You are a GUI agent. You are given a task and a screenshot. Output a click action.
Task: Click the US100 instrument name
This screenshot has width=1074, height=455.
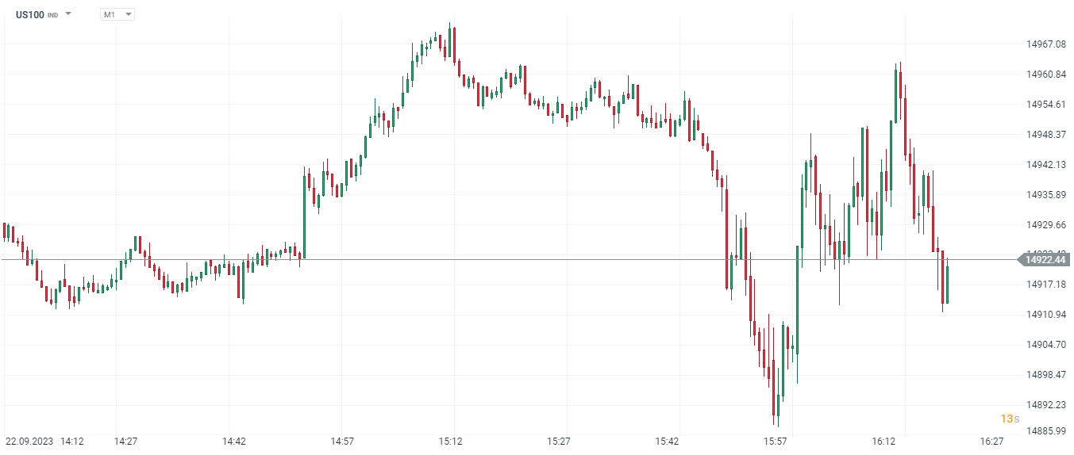[x=29, y=14]
